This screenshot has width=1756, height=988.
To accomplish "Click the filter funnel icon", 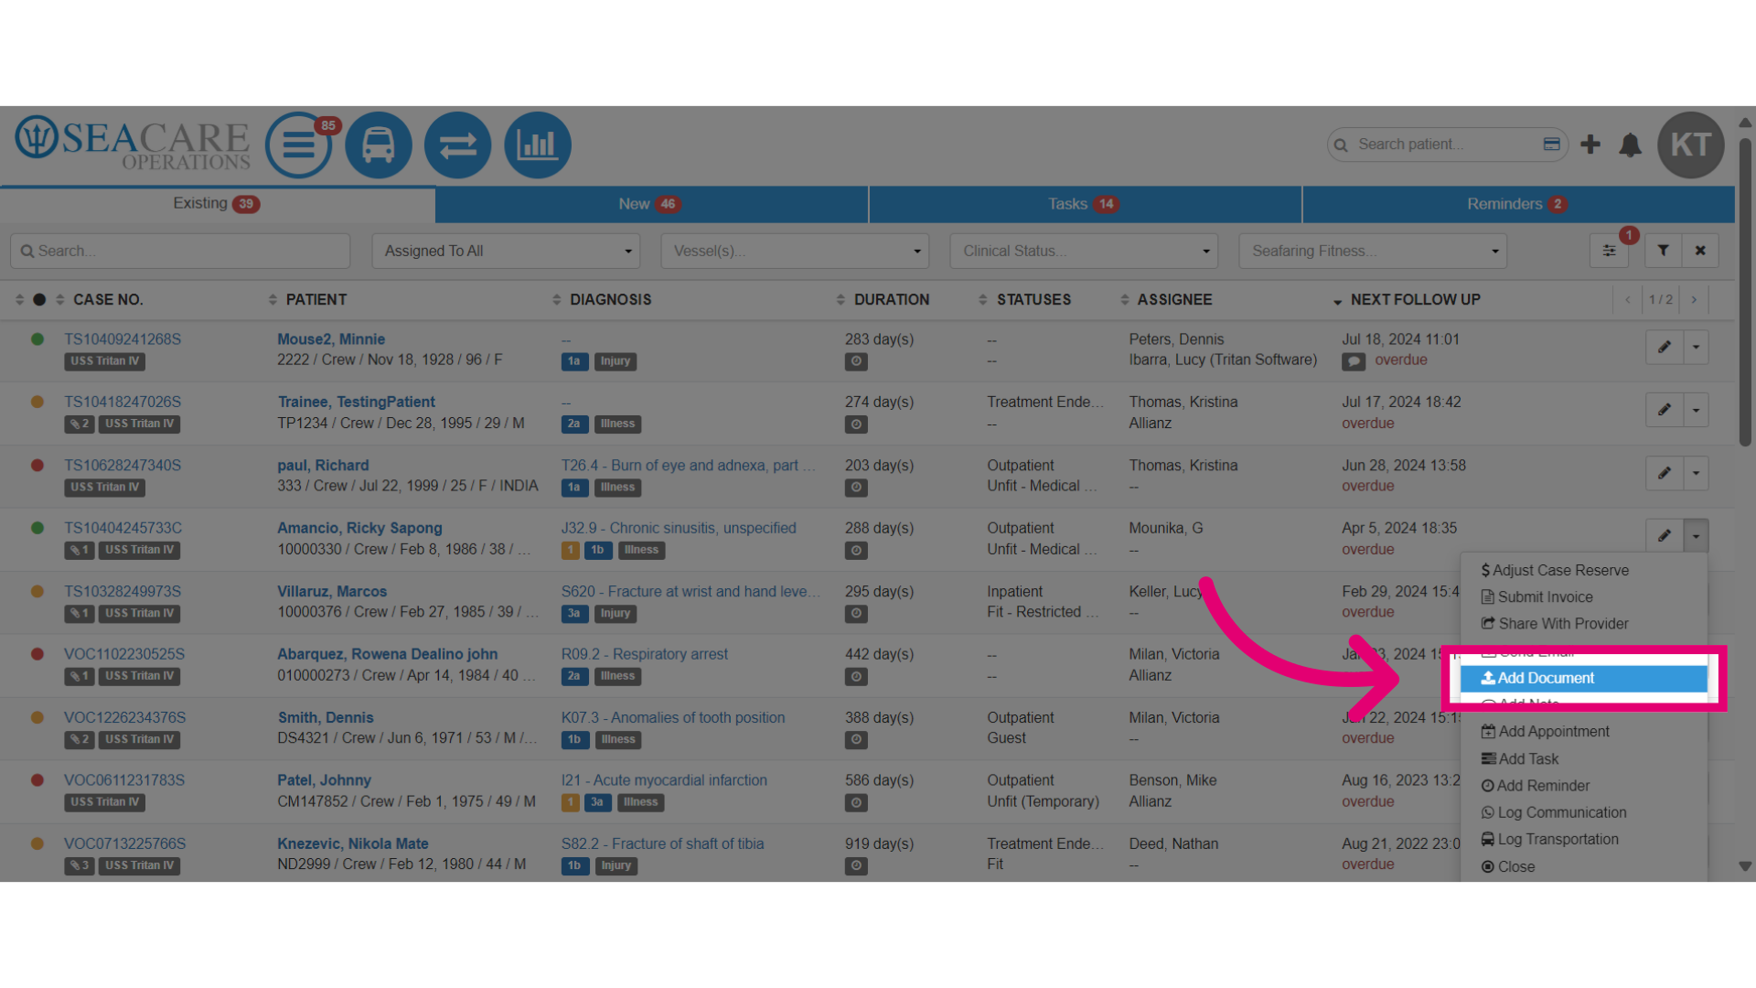I will point(1664,251).
